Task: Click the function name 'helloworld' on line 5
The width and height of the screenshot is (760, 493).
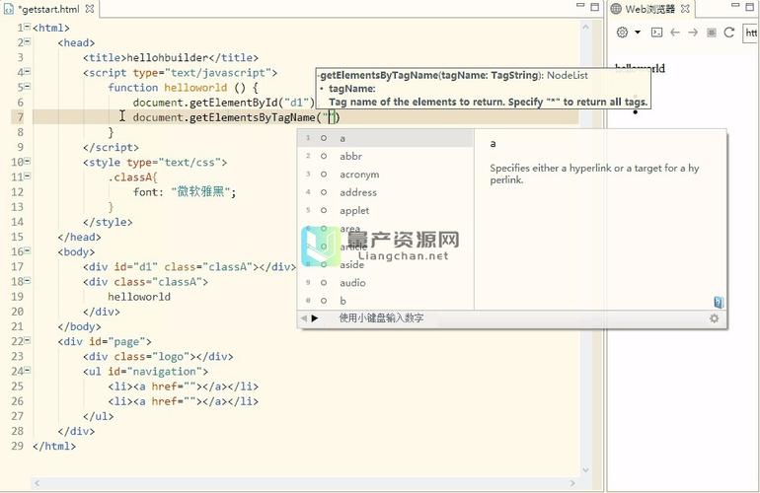Action: (195, 88)
